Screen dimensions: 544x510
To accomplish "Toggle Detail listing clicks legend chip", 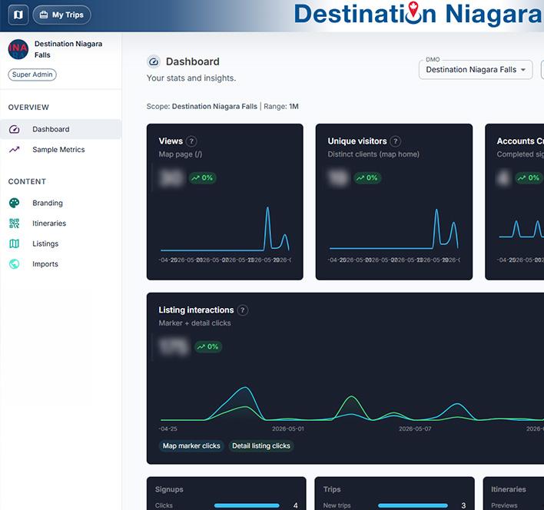I will [x=261, y=446].
